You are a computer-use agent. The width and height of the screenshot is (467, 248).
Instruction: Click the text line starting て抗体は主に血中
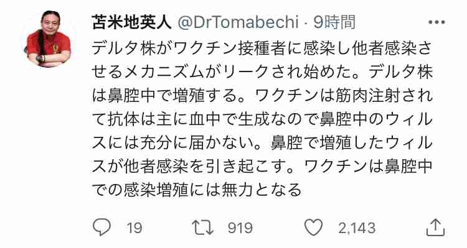(262, 119)
